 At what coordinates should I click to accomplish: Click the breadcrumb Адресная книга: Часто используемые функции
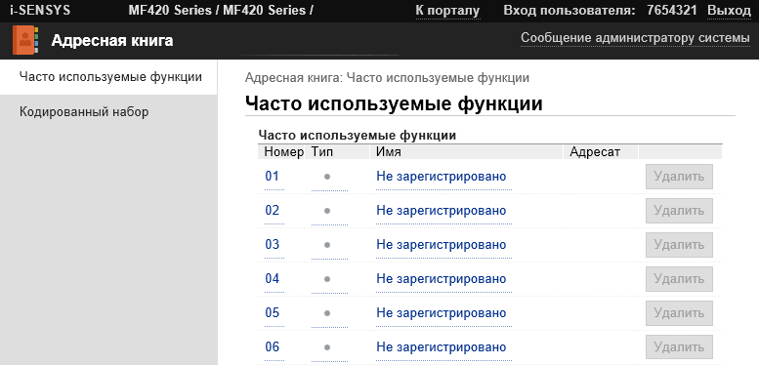(387, 78)
